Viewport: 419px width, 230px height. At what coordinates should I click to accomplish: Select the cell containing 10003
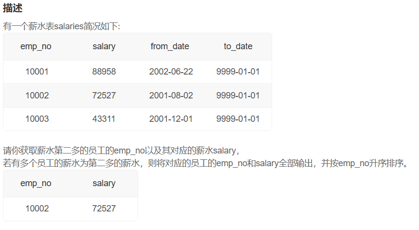pyautogui.click(x=37, y=119)
